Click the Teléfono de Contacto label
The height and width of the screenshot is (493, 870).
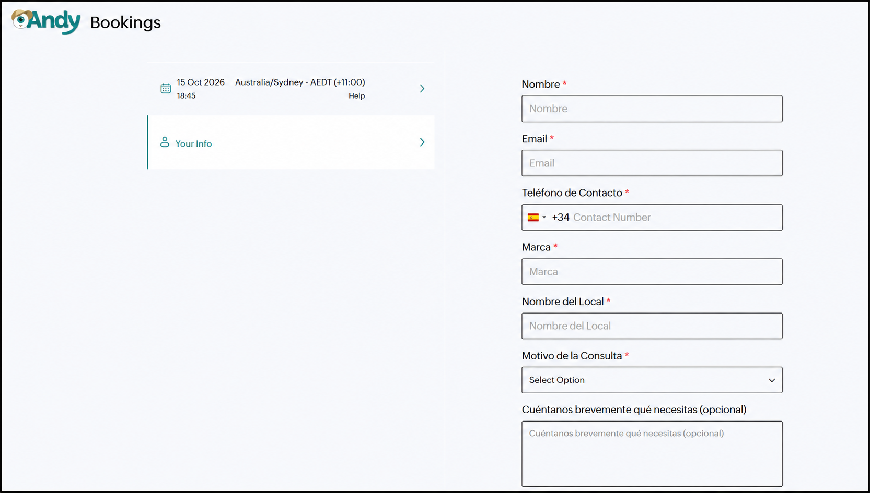(572, 193)
